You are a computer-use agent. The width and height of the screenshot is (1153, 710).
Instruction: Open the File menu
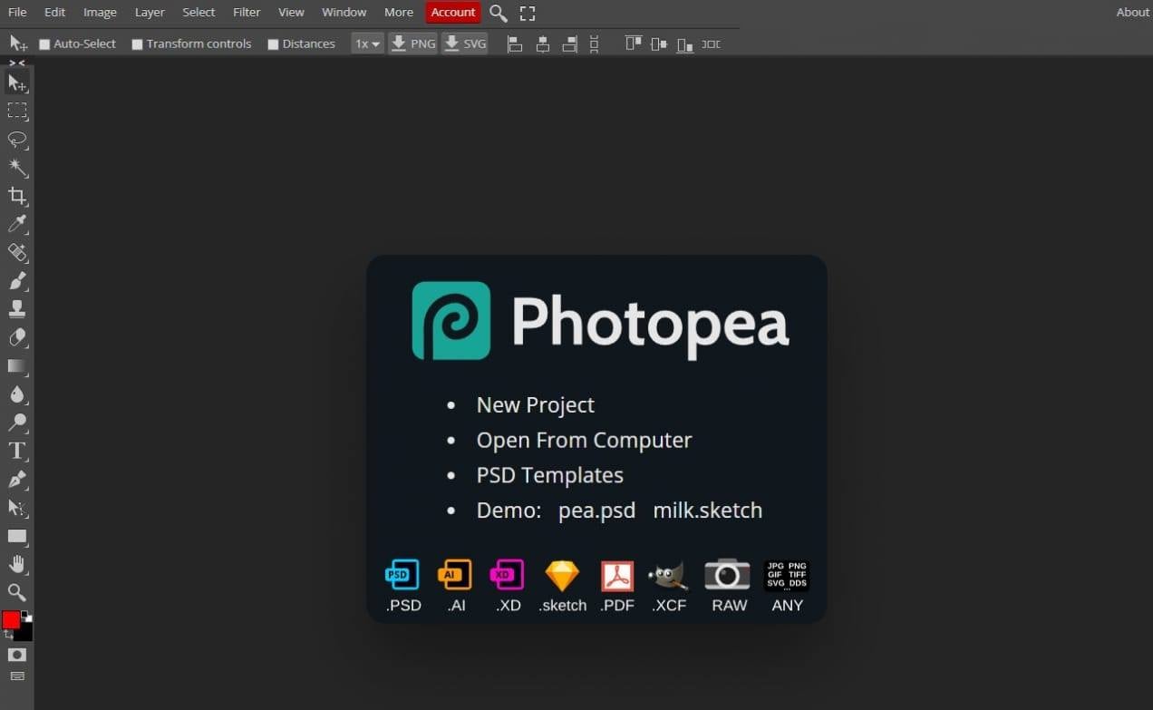[x=16, y=12]
